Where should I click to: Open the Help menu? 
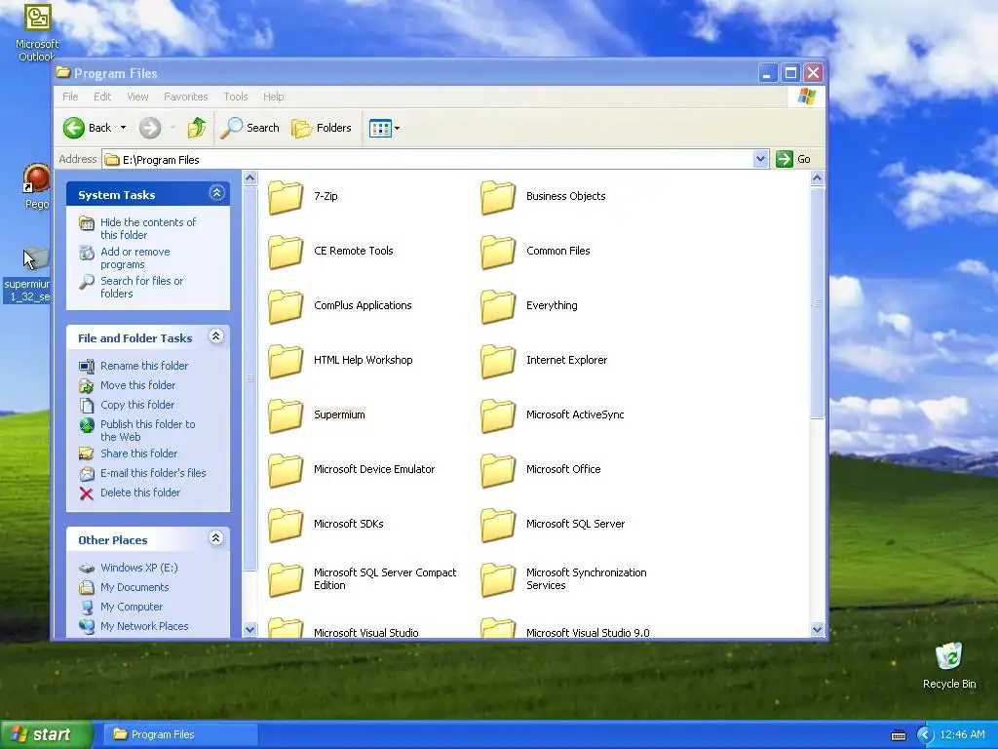tap(273, 97)
